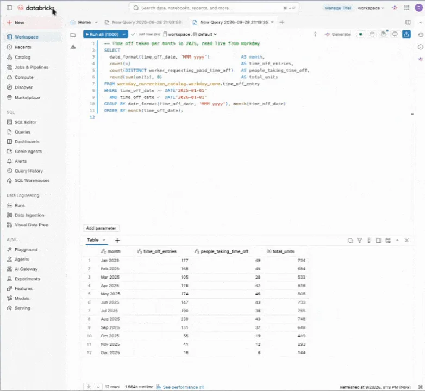Open the download options dropdown arrow
The height and width of the screenshot is (391, 425).
click(98, 387)
